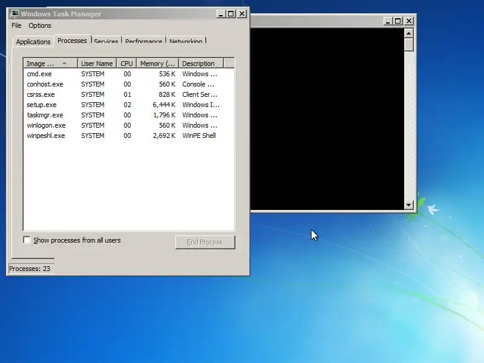
Task: Select the cmd.exe process row
Action: [x=129, y=74]
